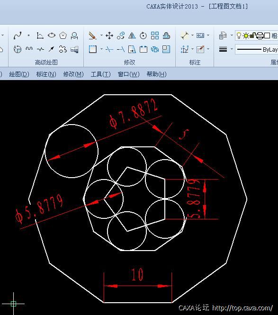This screenshot has width=278, height=315.
Task: Open dropdown arrow beside line weight icon
Action: (232, 49)
